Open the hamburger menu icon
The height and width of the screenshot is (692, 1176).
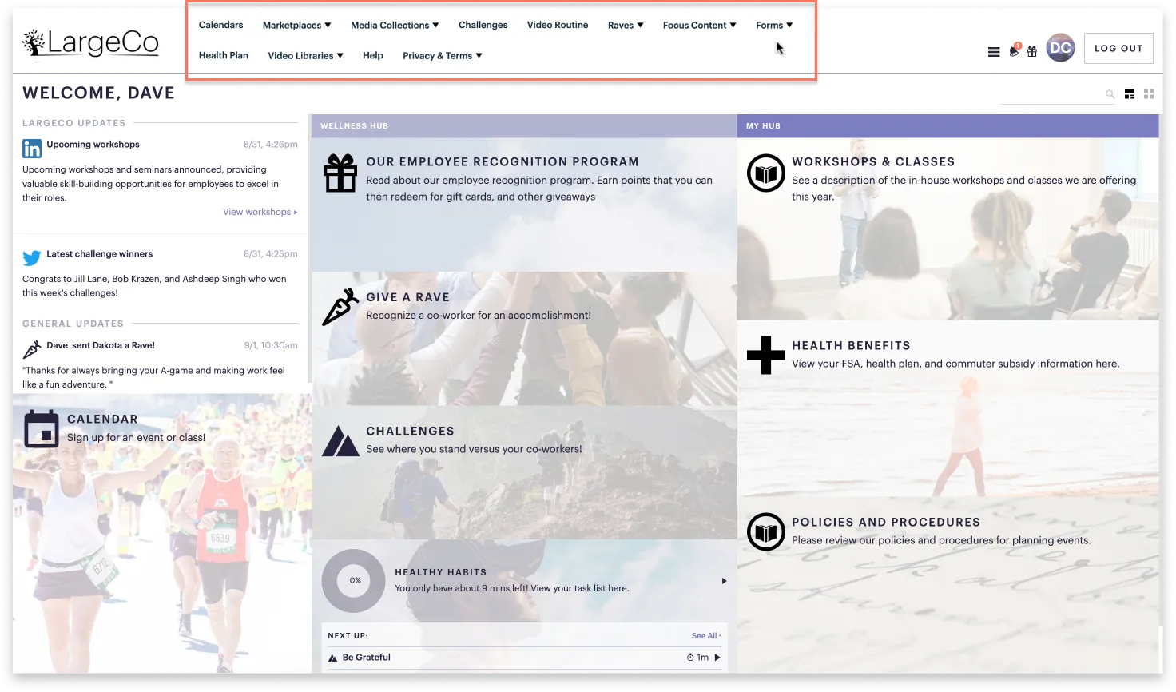(x=994, y=52)
